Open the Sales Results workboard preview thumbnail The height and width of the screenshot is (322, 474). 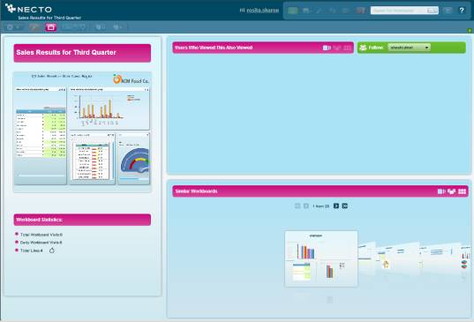click(x=82, y=132)
